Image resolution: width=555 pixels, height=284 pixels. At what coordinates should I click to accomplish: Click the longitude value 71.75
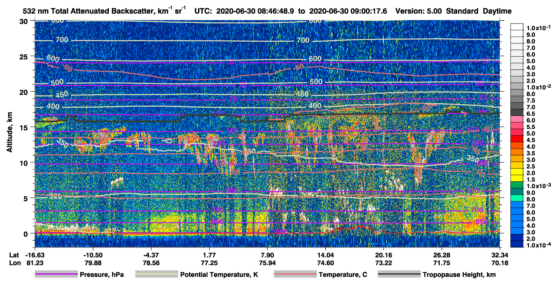[442, 263]
